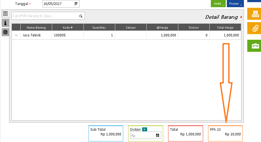Image resolution: width=261 pixels, height=142 pixels.
Task: Click the Diskon Rp amount input
Action: [x=142, y=135]
